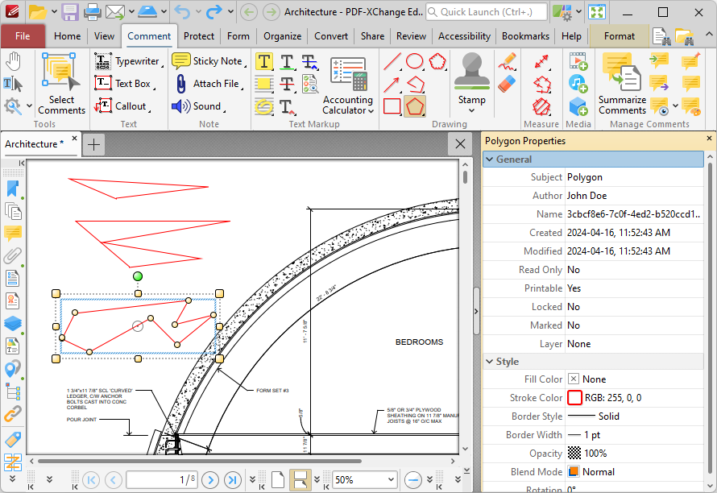This screenshot has width=717, height=493.
Task: Select the Hand tool
Action: tap(13, 61)
